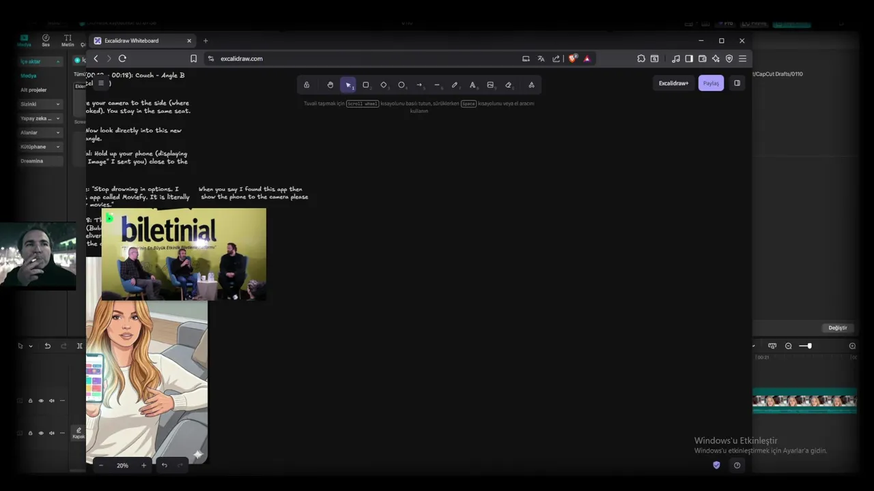The height and width of the screenshot is (491, 874).
Task: Go back in the browser
Action: click(96, 59)
